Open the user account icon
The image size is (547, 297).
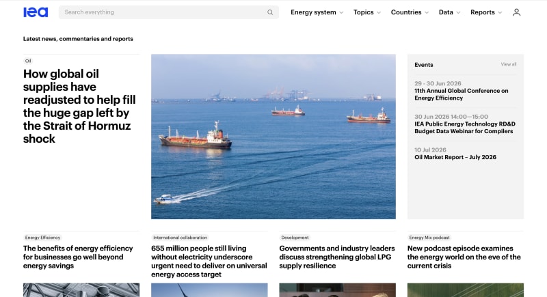click(516, 12)
